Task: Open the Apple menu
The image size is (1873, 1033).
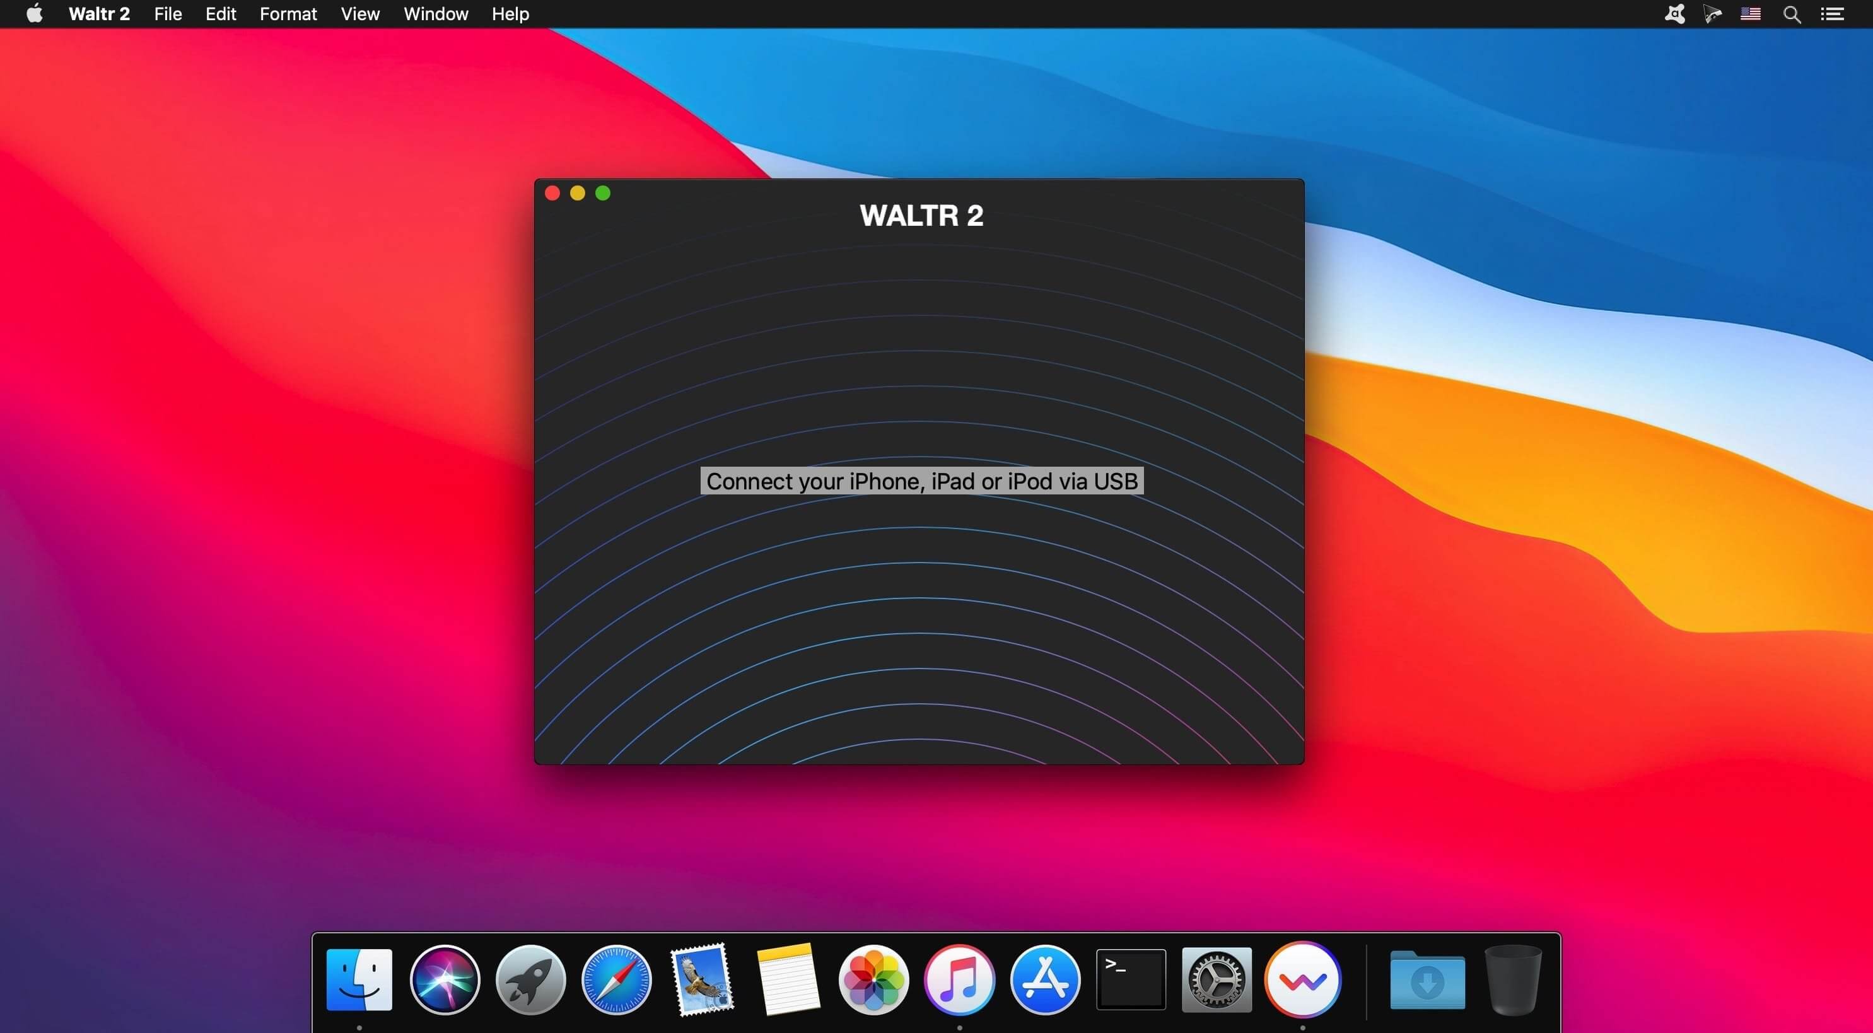Action: pyautogui.click(x=34, y=14)
